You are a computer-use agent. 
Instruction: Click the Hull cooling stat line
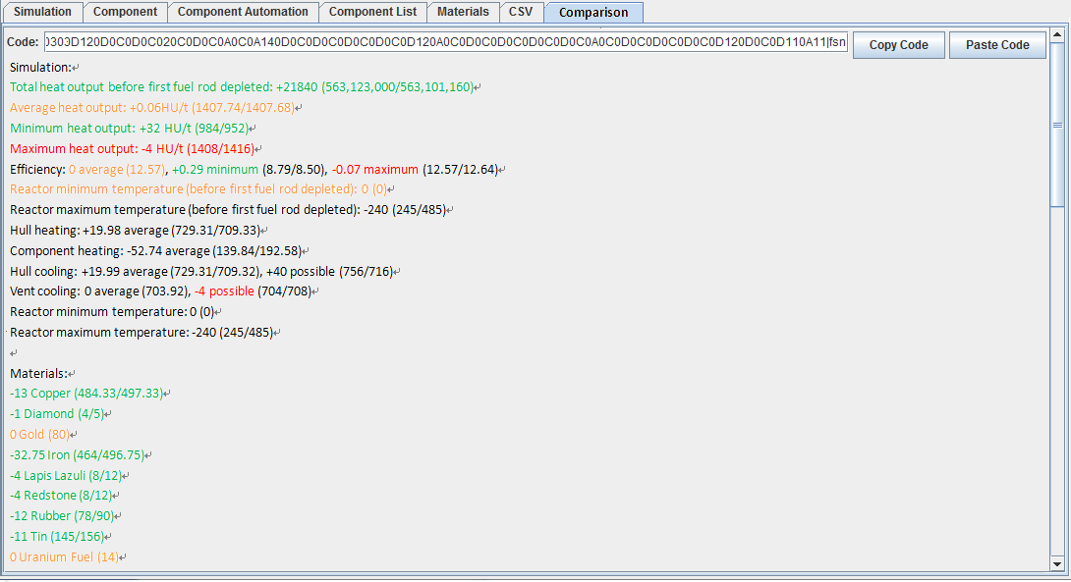(197, 270)
